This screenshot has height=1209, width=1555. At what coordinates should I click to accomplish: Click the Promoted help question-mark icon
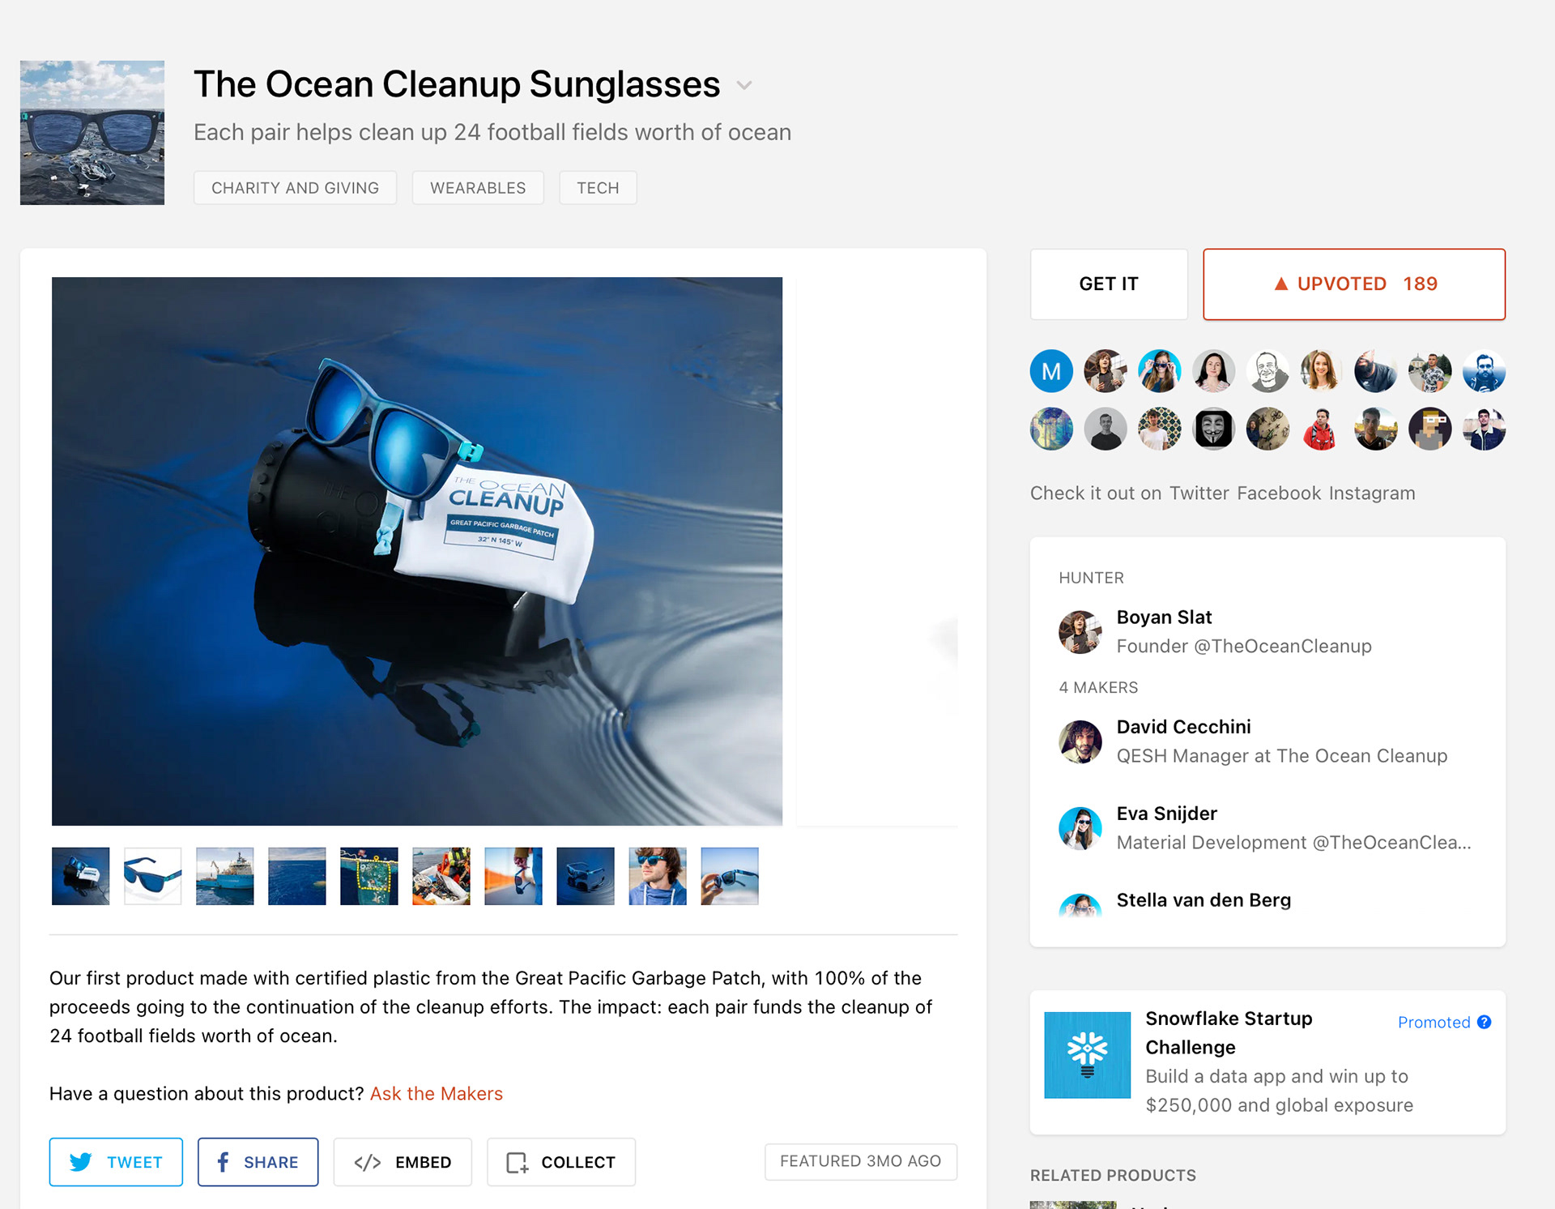click(1484, 1022)
